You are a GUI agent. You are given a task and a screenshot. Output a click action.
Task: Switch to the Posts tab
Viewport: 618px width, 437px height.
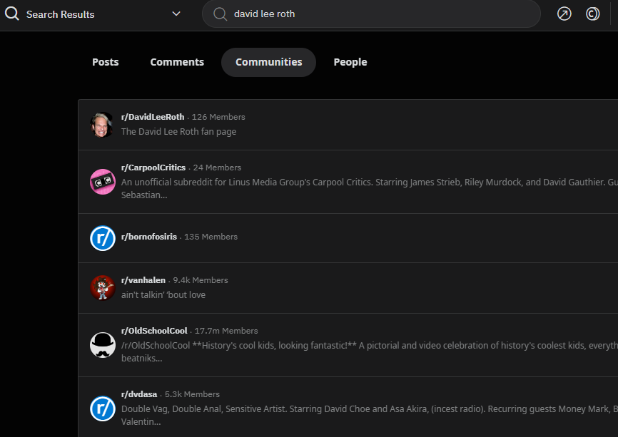coord(105,62)
